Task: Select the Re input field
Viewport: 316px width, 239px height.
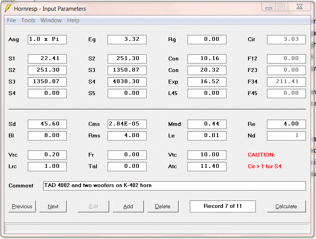Action: pyautogui.click(x=286, y=124)
